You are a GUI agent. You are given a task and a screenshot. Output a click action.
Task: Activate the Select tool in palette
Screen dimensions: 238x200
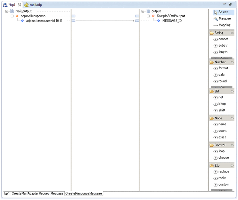[223, 12]
